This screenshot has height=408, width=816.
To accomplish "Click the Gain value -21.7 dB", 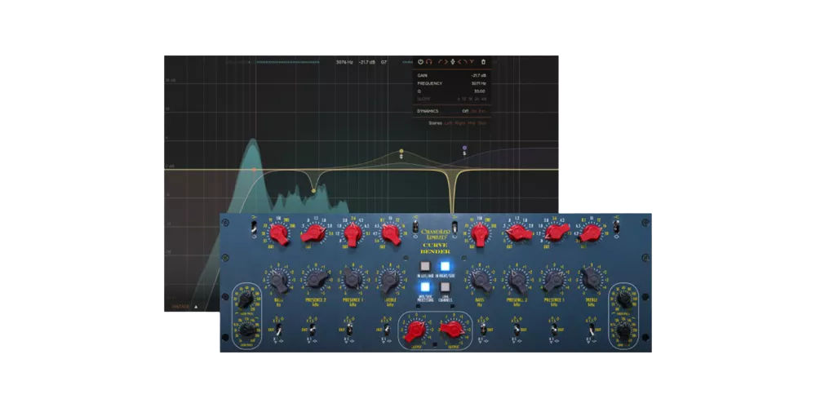I will coord(479,75).
